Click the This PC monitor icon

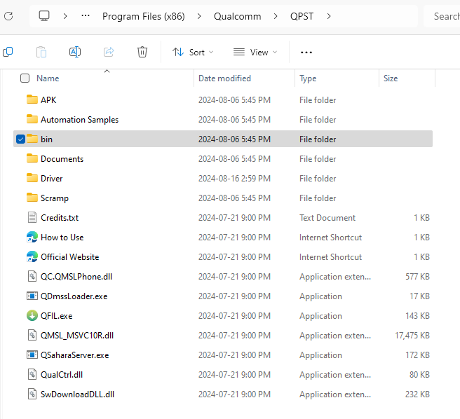pos(44,16)
